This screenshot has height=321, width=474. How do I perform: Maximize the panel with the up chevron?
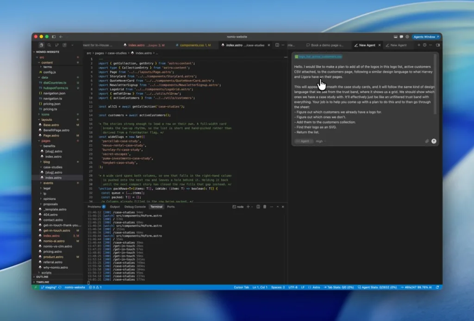[278, 207]
